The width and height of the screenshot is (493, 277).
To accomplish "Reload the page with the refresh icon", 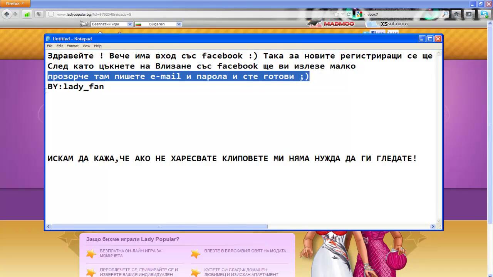I will tap(349, 14).
